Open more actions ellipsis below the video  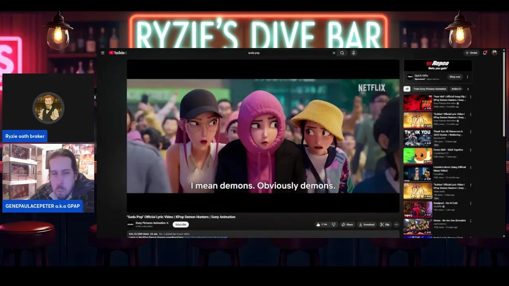click(x=396, y=224)
